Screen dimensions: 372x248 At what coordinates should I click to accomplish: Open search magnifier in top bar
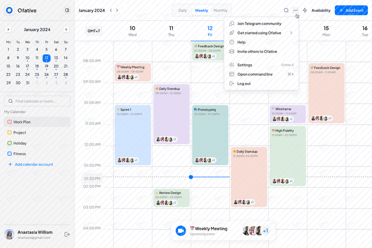click(x=286, y=10)
